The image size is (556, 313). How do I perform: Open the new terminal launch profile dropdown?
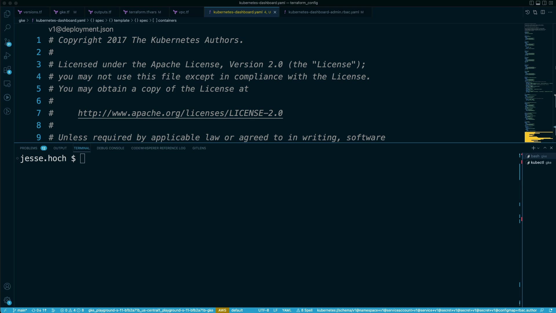tap(538, 148)
